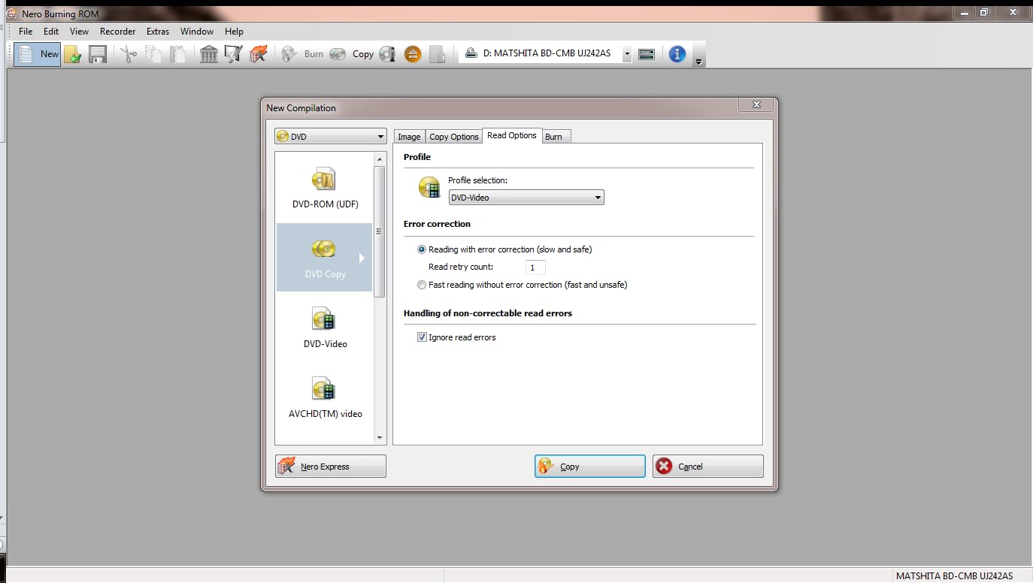Expand the recorder drive selection dropdown
The width and height of the screenshot is (1033, 583).
point(627,54)
